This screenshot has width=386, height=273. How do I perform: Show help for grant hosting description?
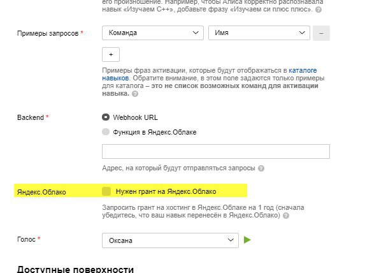click(x=286, y=216)
